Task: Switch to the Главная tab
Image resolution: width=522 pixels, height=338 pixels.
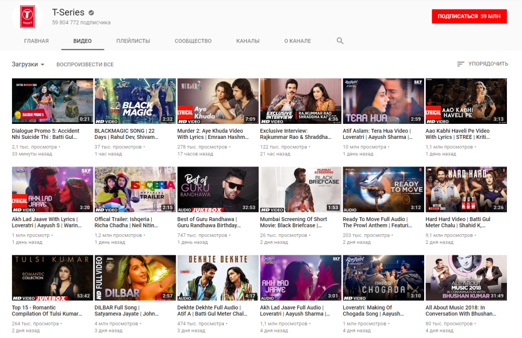Action: [x=36, y=41]
